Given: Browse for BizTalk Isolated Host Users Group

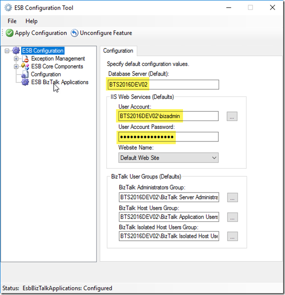Looking at the screenshot, I should click(232, 236).
